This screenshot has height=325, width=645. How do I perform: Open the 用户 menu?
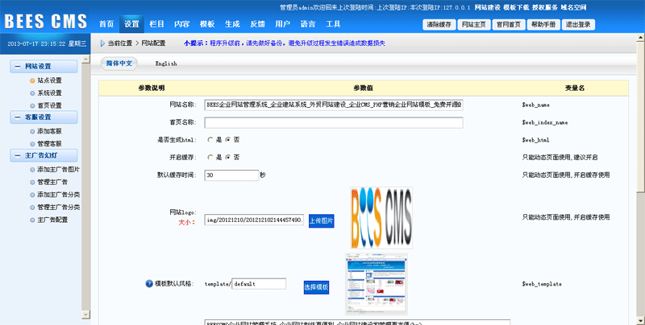pos(283,24)
